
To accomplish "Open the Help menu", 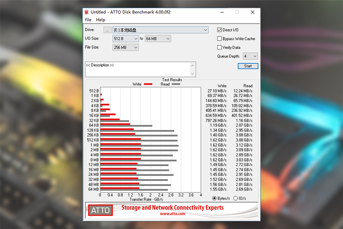I will pyautogui.click(x=101, y=20).
